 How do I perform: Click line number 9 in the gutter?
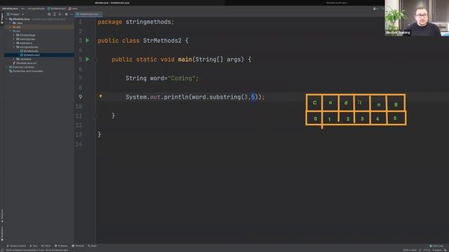coord(80,97)
